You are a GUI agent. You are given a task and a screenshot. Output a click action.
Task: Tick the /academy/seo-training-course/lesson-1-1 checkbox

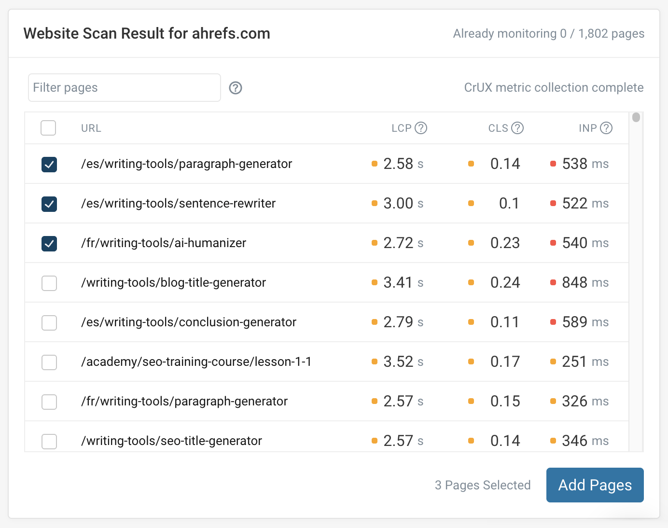(x=49, y=362)
